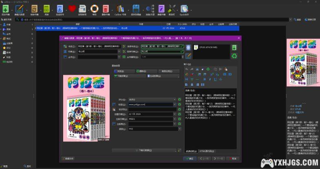This screenshot has height=169, width=320.
Task: Click the series number stepper arrows
Action: (x=183, y=57)
